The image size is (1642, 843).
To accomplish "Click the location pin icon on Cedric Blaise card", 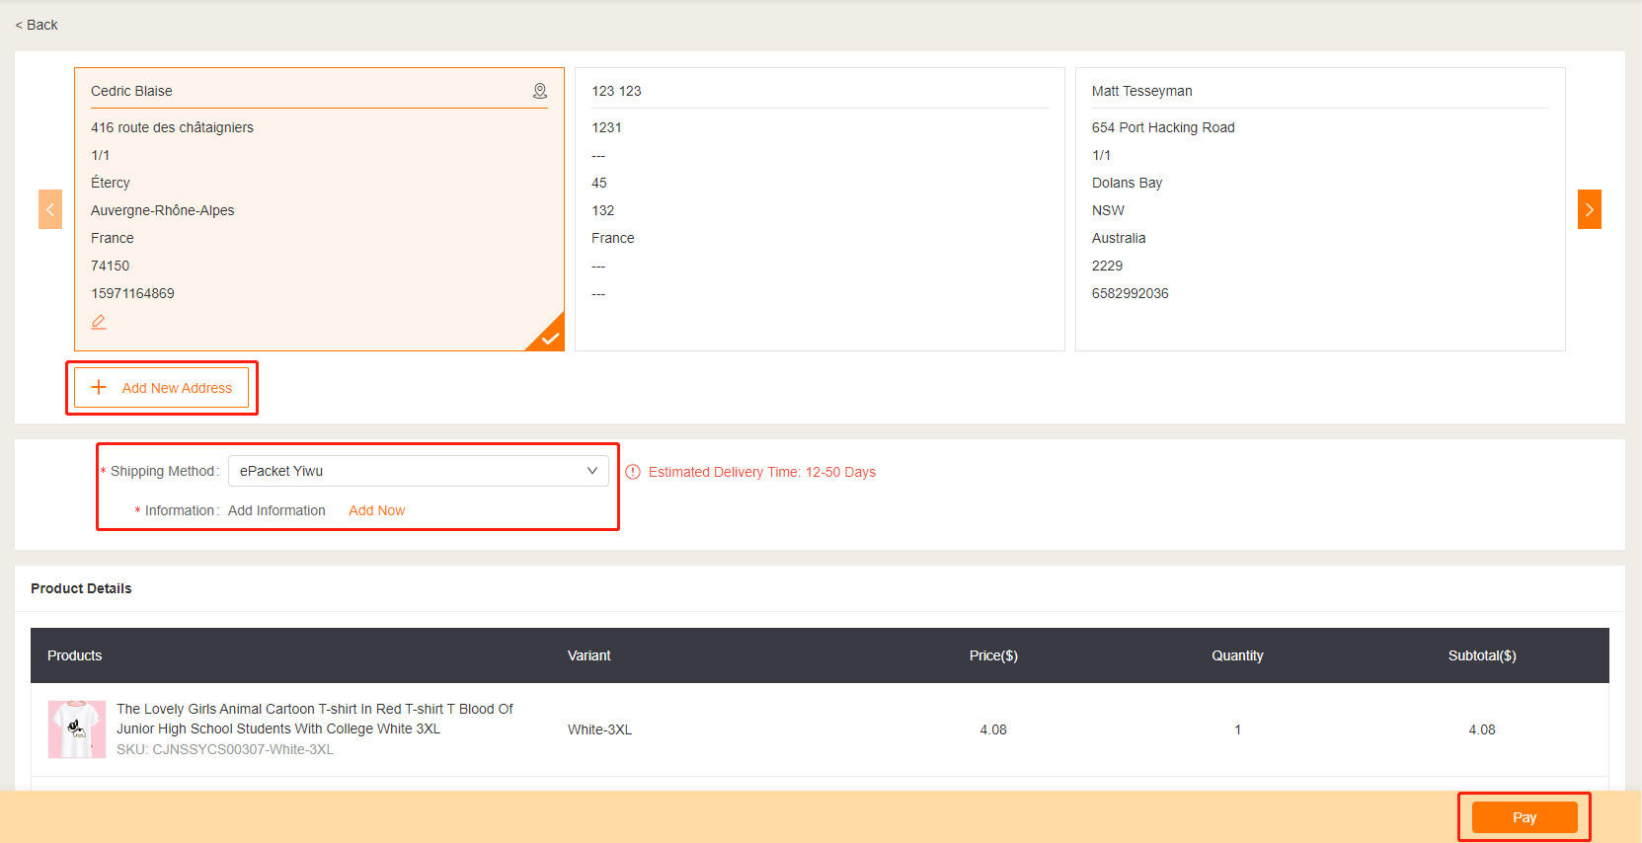I will [x=540, y=91].
